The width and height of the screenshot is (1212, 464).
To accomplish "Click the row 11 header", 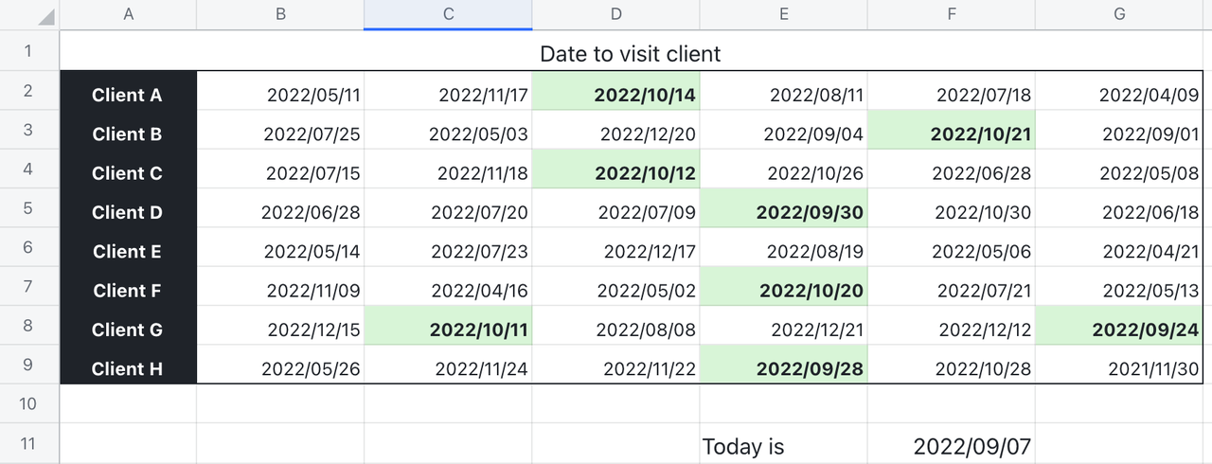I will 28,443.
